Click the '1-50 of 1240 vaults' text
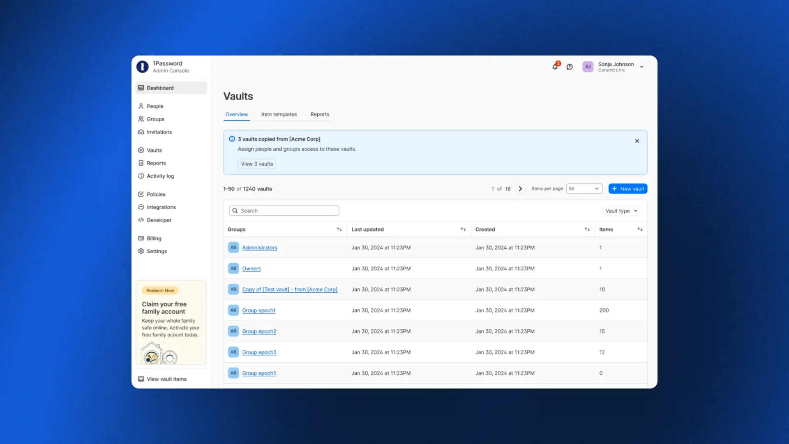Viewport: 789px width, 444px height. (247, 189)
